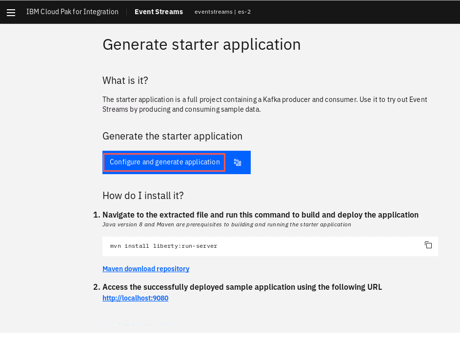This screenshot has width=460, height=340.
Task: Open the http://localhost:9080 link
Action: (x=135, y=298)
